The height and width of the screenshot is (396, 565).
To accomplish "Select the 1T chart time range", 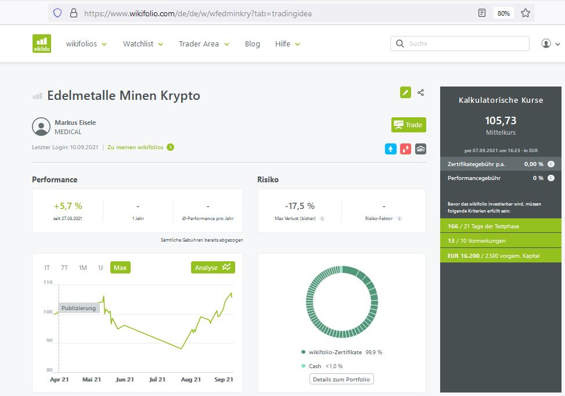I will 47,268.
